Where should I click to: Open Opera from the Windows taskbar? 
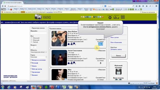point(52,87)
